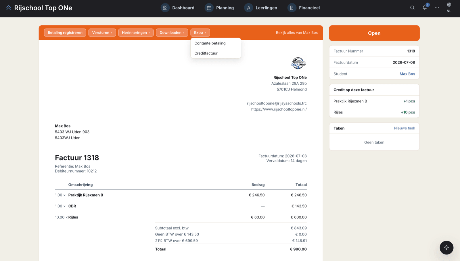
Task: Click the 5701CJ Helmond address line
Action: tap(292, 90)
